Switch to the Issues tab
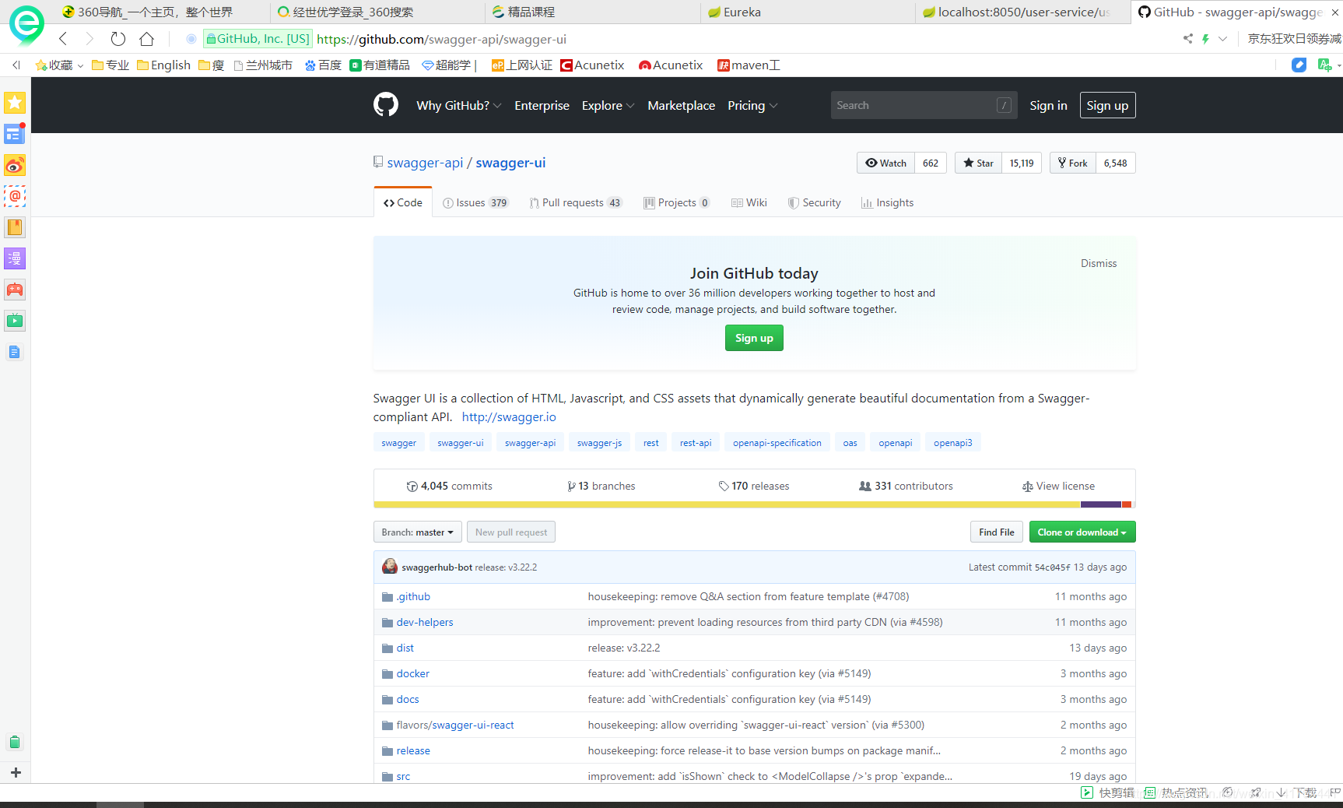The image size is (1343, 808). (x=475, y=202)
